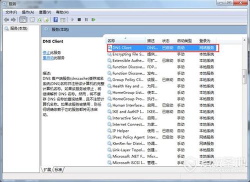The height and width of the screenshot is (182, 250).
Task: Click the gear icon beside Internet Connect...
Action: pos(109,124)
